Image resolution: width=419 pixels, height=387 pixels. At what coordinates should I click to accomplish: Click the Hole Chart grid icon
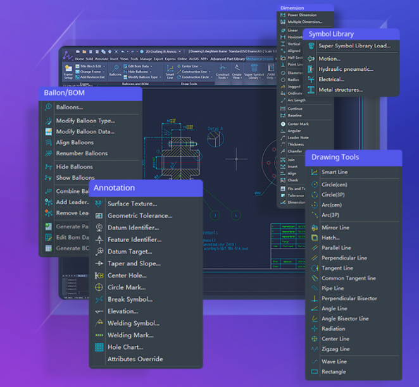pyautogui.click(x=99, y=347)
